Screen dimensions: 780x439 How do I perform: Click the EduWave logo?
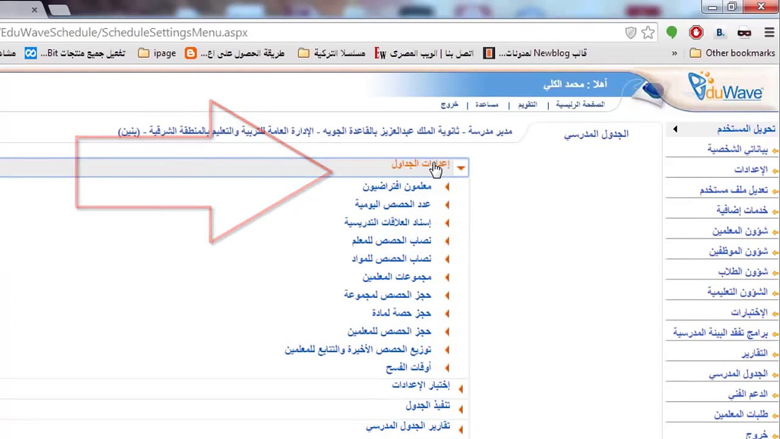click(x=725, y=87)
